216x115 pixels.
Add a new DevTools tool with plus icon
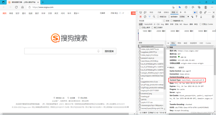(x=185, y=12)
